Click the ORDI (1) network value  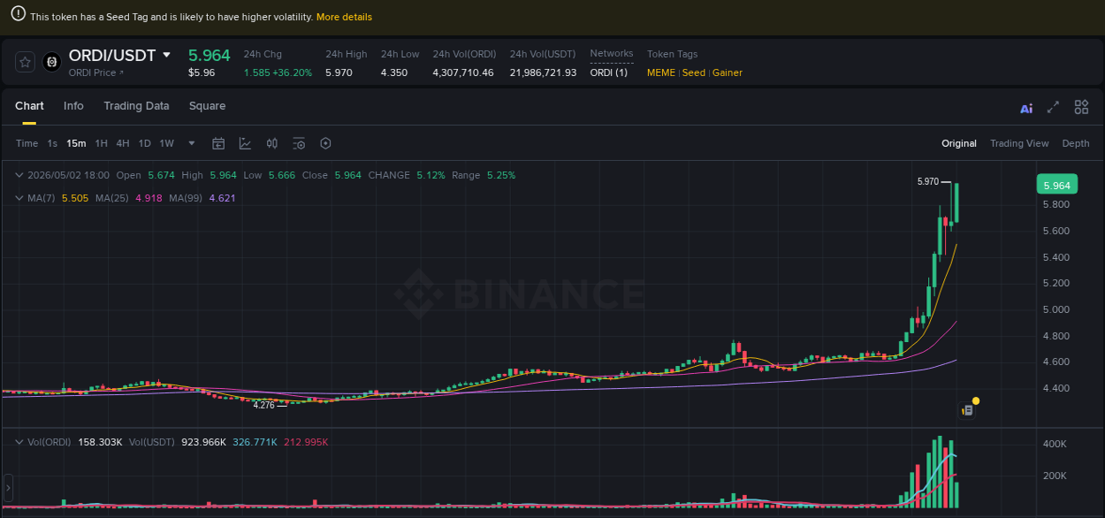(x=609, y=72)
